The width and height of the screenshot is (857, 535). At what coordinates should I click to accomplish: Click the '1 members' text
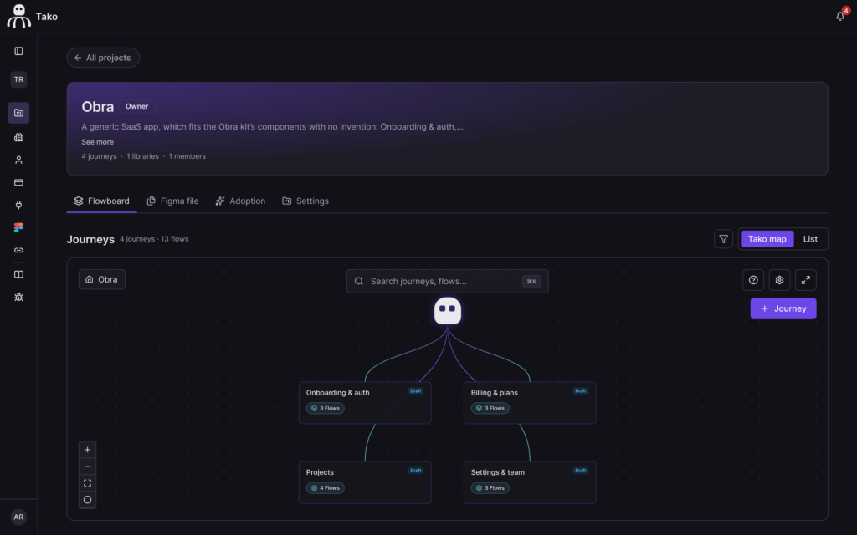187,156
